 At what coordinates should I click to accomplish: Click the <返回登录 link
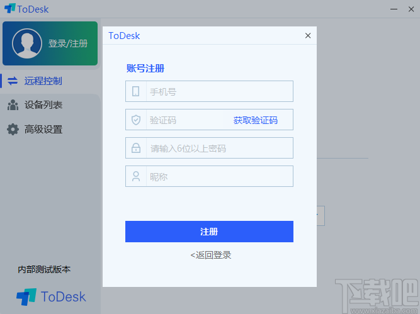point(211,255)
